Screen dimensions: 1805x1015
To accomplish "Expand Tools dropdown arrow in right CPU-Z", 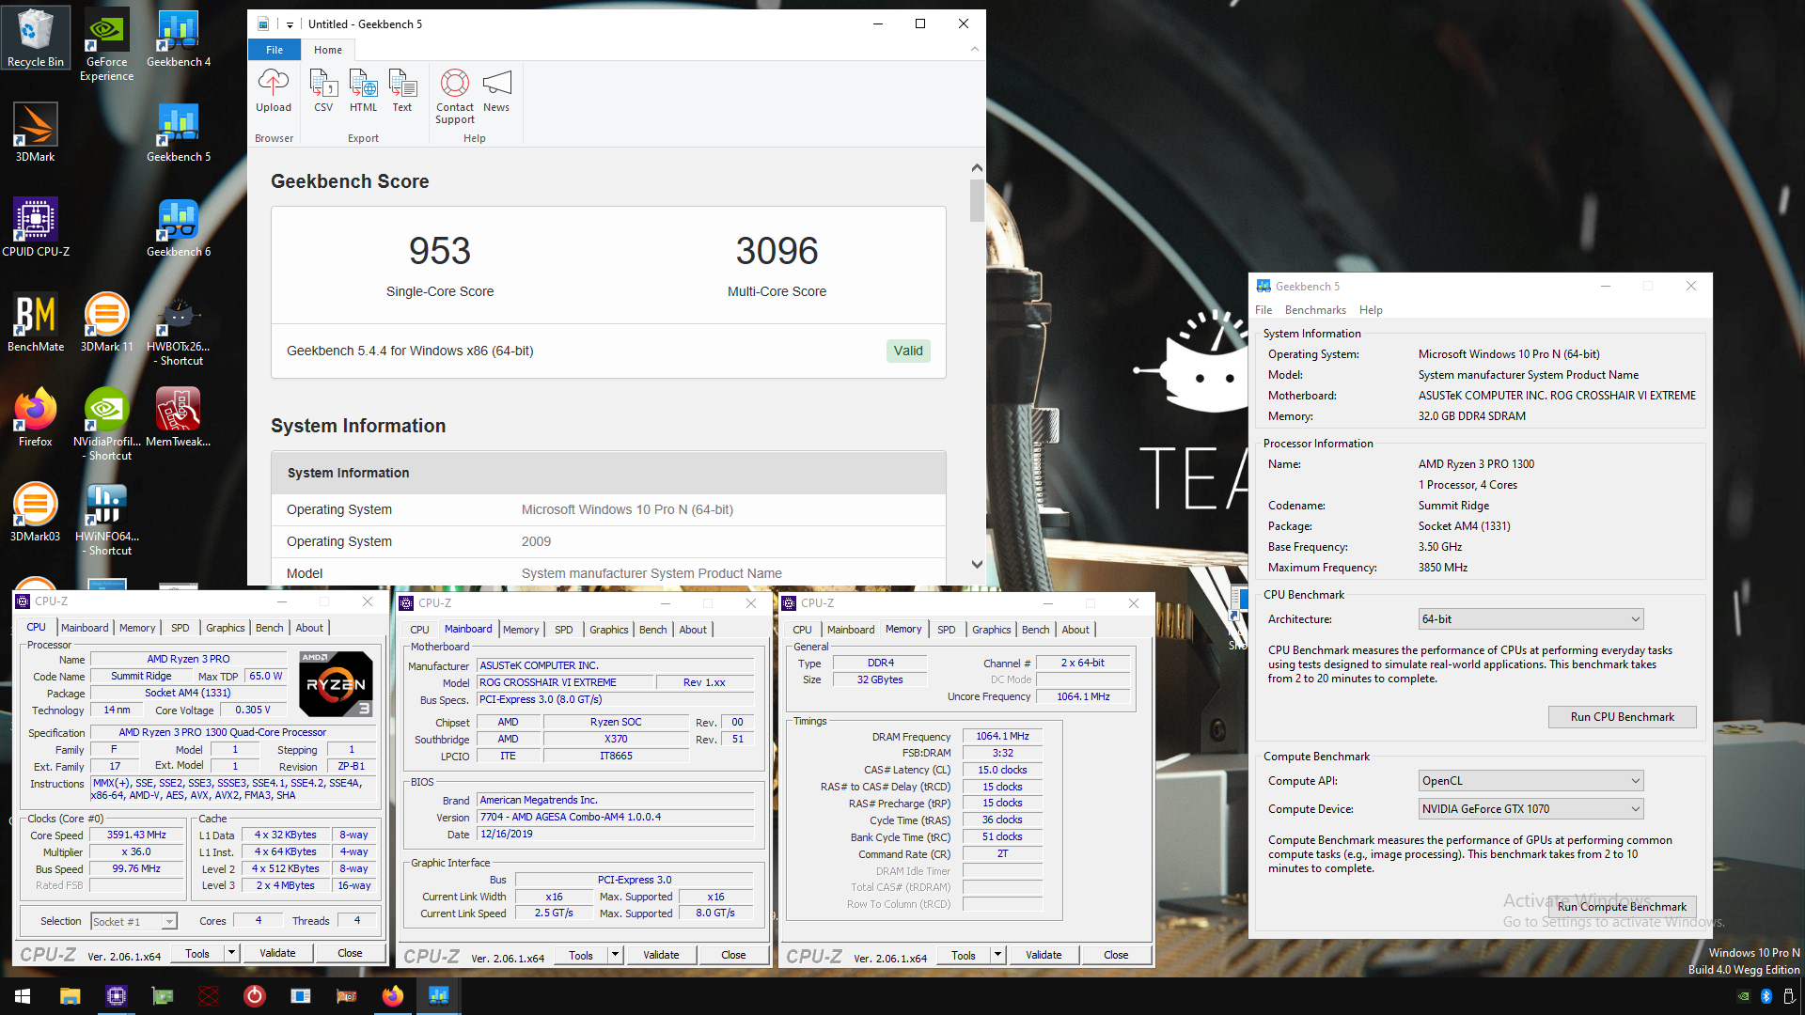I will 997,955.
